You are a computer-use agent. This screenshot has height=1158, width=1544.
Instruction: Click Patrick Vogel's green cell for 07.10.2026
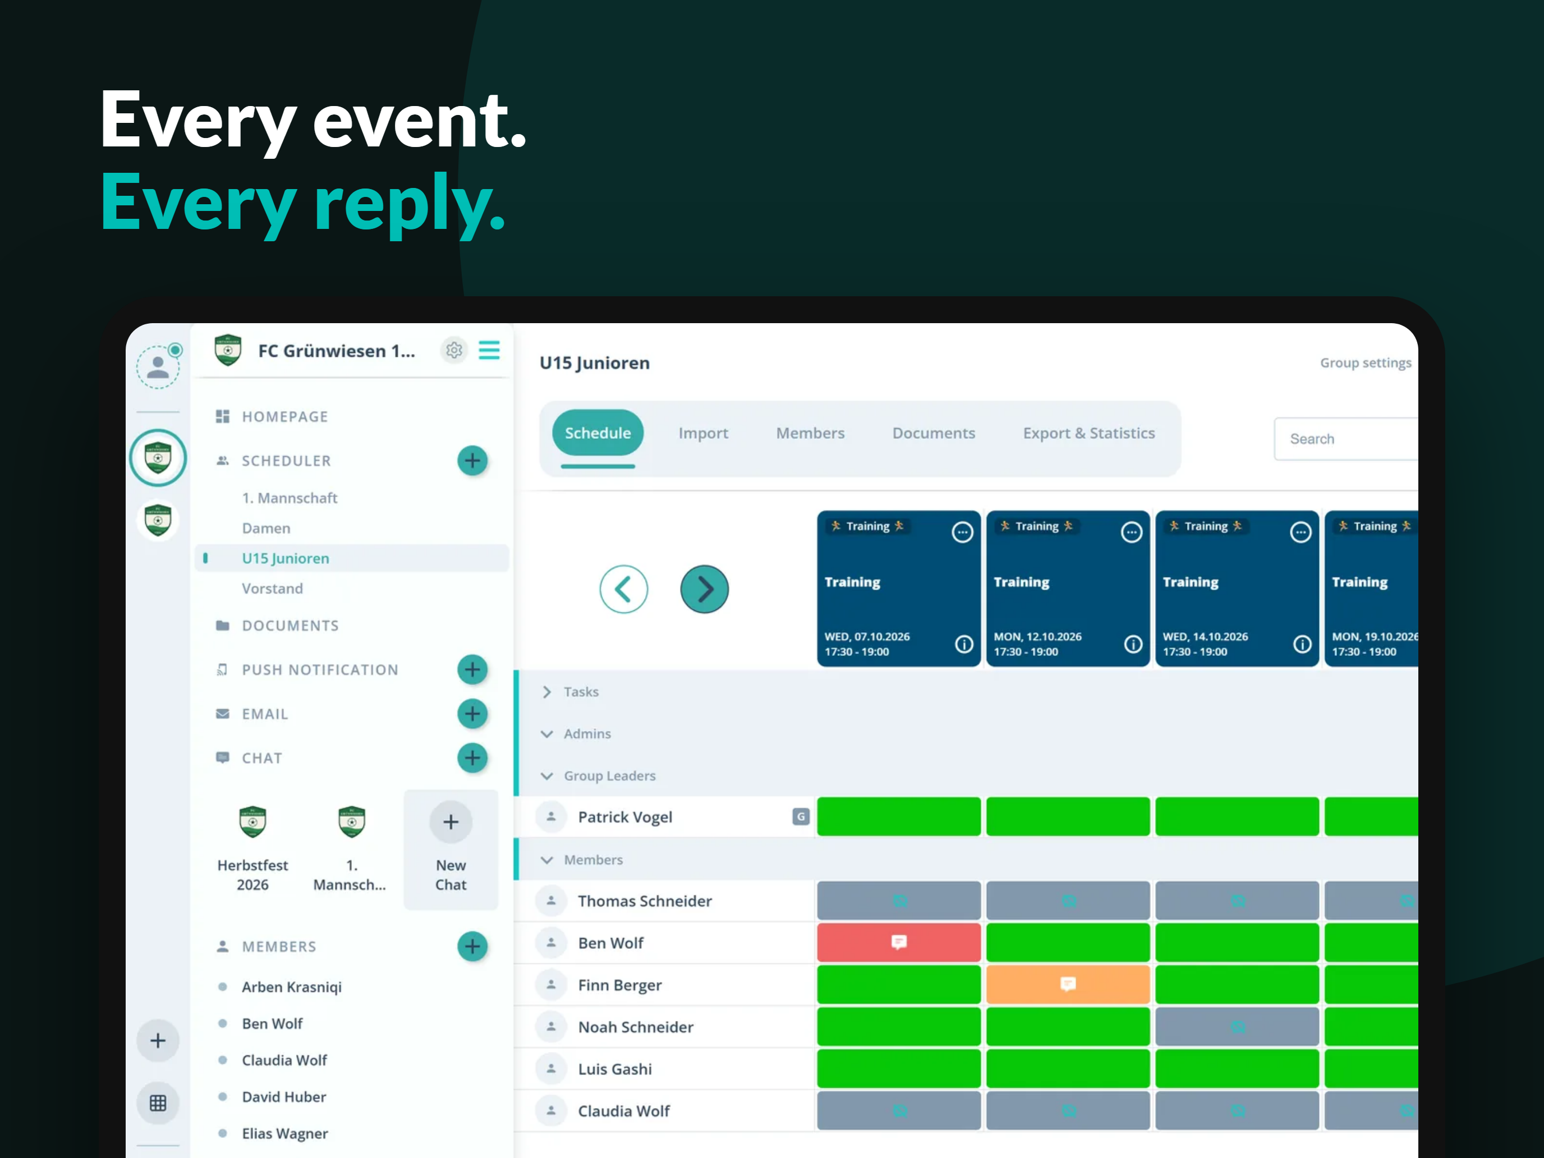899,817
